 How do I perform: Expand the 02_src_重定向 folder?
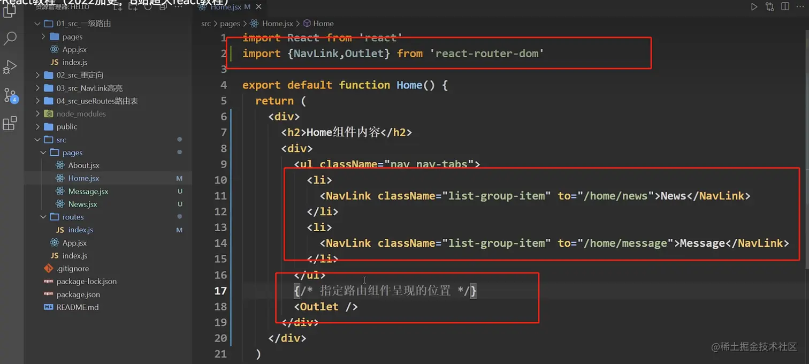37,75
